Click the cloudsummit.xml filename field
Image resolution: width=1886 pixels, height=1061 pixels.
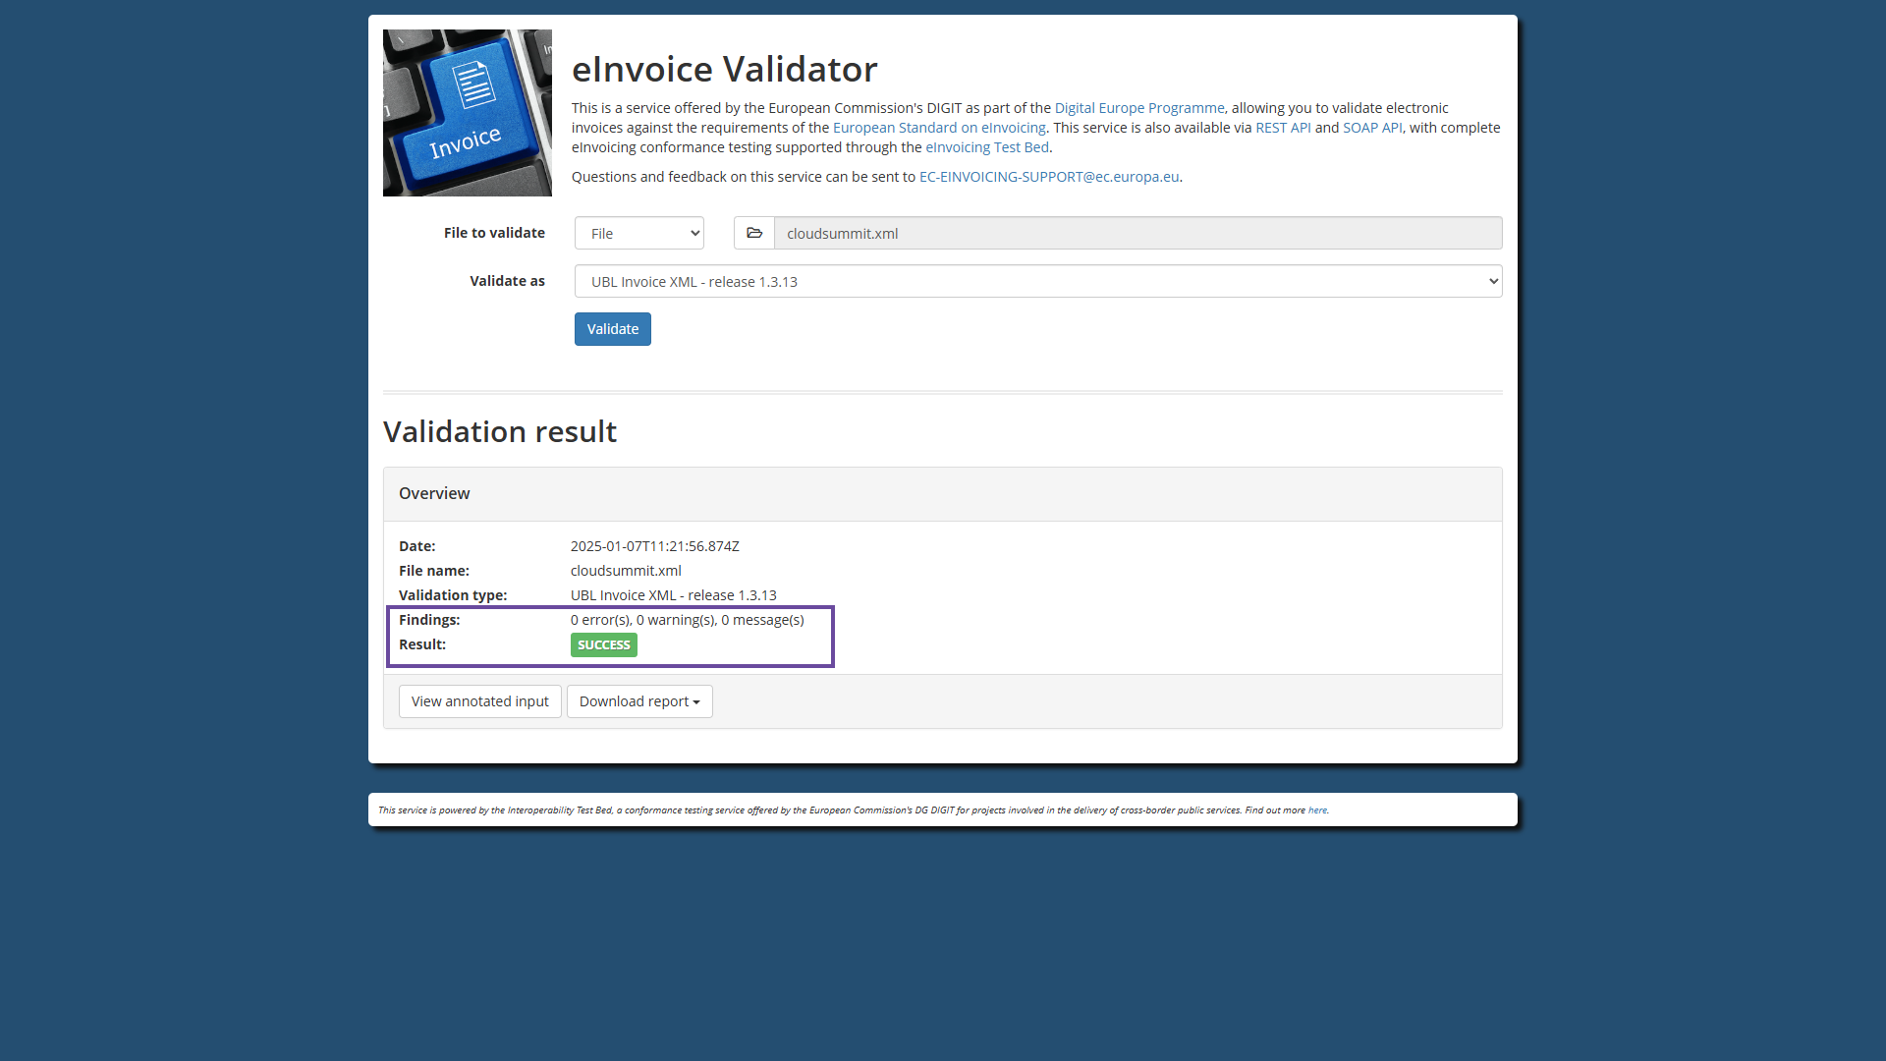[1138, 233]
